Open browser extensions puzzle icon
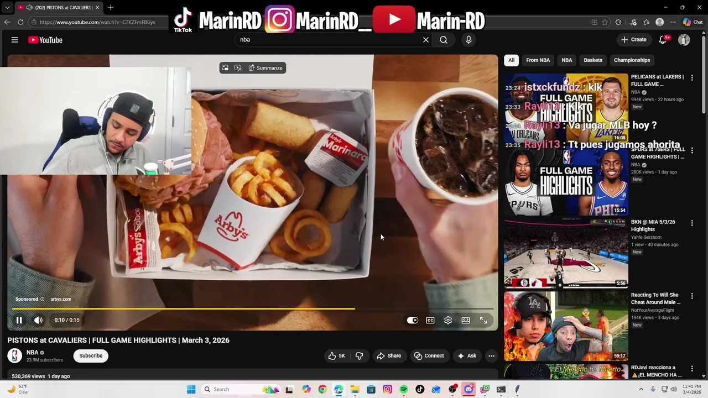The height and width of the screenshot is (398, 708). pyautogui.click(x=618, y=22)
